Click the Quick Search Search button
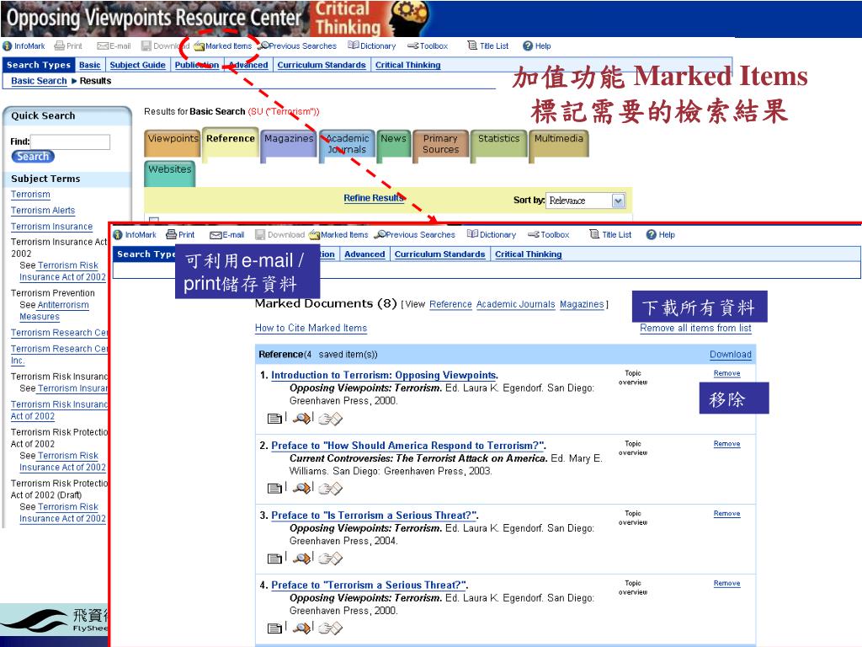Image resolution: width=862 pixels, height=647 pixels. tap(33, 157)
